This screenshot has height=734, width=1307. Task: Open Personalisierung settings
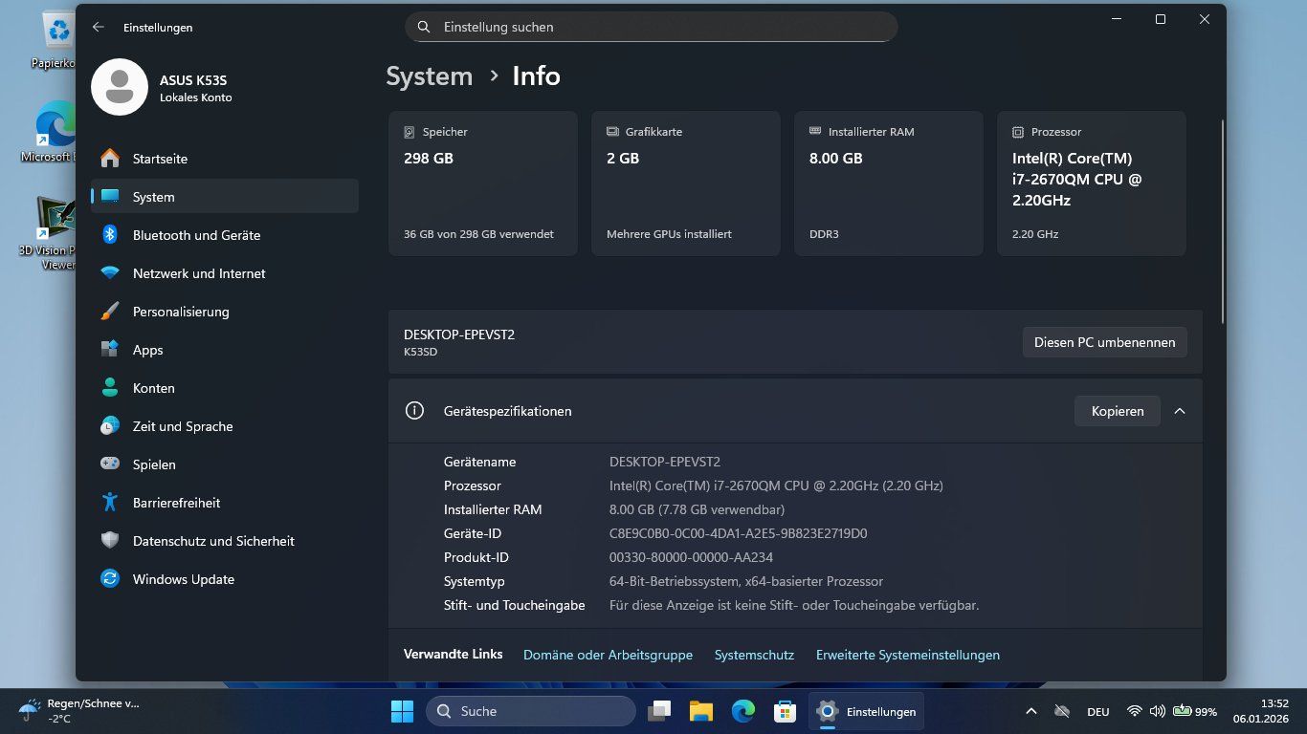[x=225, y=312]
